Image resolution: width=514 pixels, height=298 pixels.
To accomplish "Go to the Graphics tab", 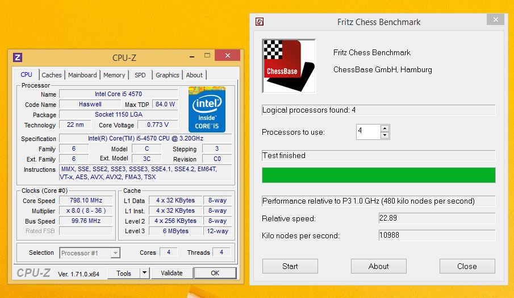I will point(167,75).
